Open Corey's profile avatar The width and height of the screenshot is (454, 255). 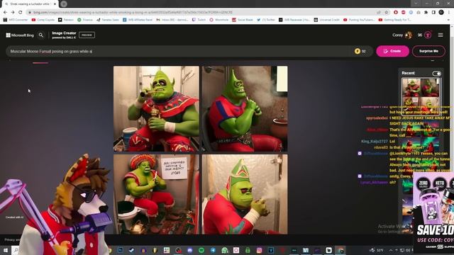(409, 35)
